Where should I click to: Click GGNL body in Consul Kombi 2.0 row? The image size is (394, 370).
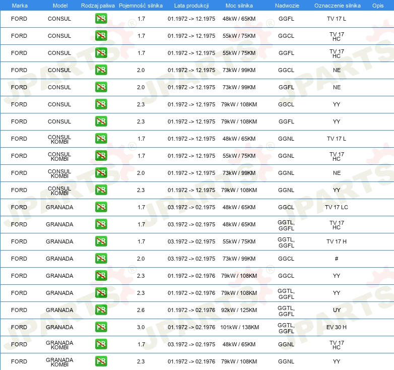(286, 173)
